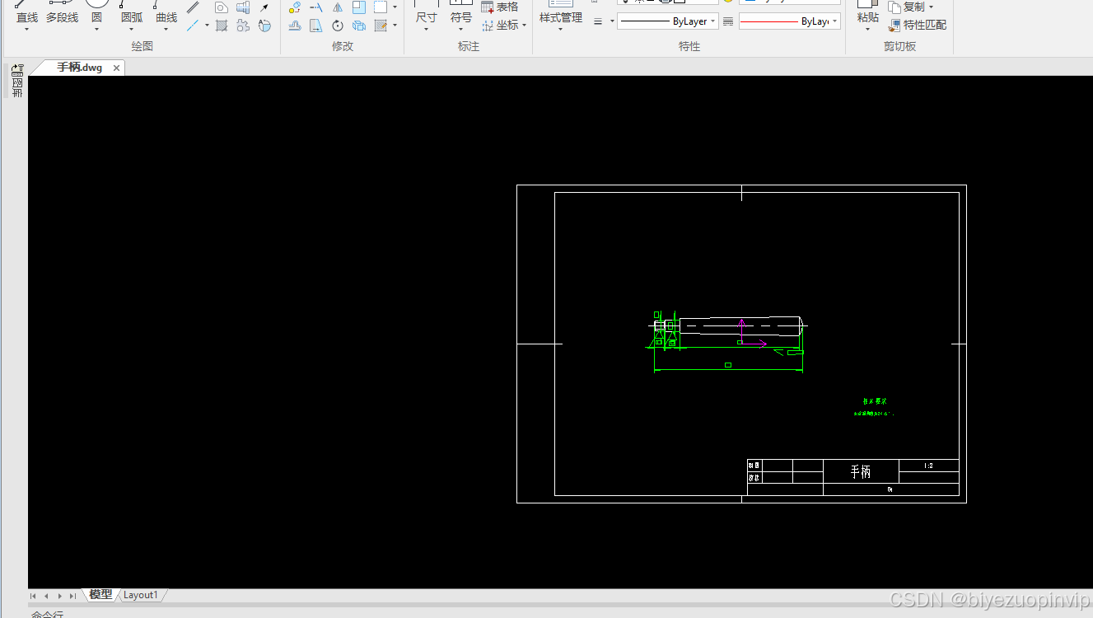This screenshot has width=1093, height=618.
Task: Select the 圆弧 arc tool
Action: coord(131,12)
